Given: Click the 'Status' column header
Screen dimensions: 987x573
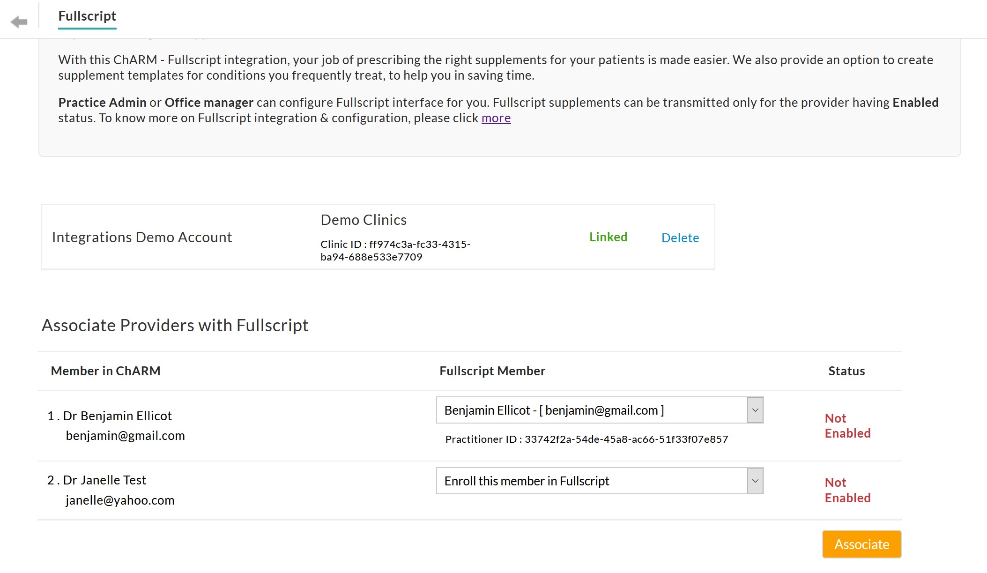Looking at the screenshot, I should pyautogui.click(x=846, y=371).
